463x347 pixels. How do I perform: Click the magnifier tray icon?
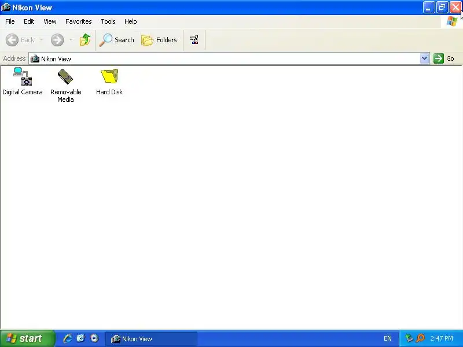pos(420,338)
